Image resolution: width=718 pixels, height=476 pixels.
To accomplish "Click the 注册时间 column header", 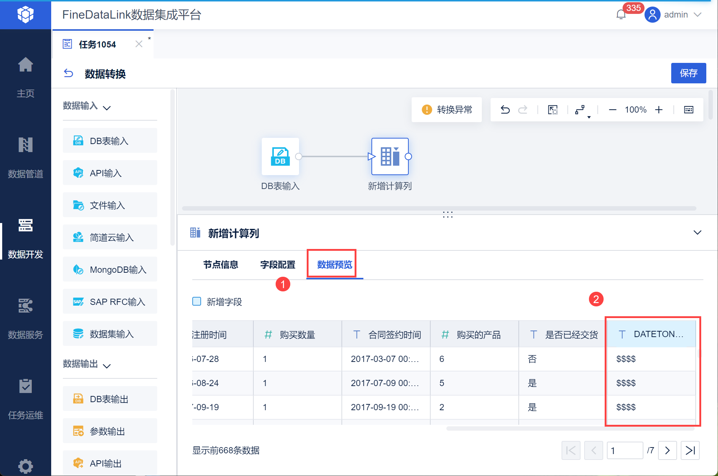I will click(223, 334).
